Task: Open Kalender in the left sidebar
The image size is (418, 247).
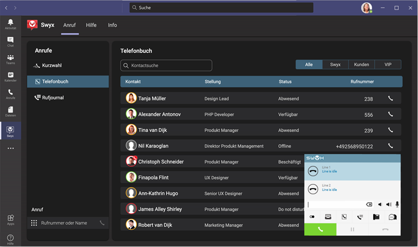Action: 10,77
